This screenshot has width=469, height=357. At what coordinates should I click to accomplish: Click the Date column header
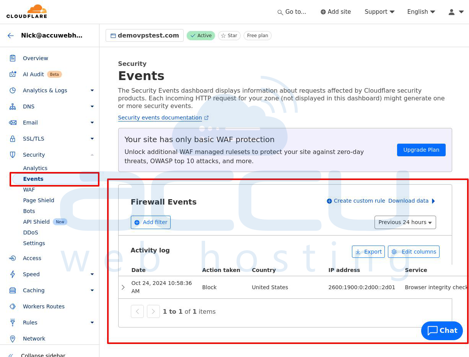(x=138, y=270)
